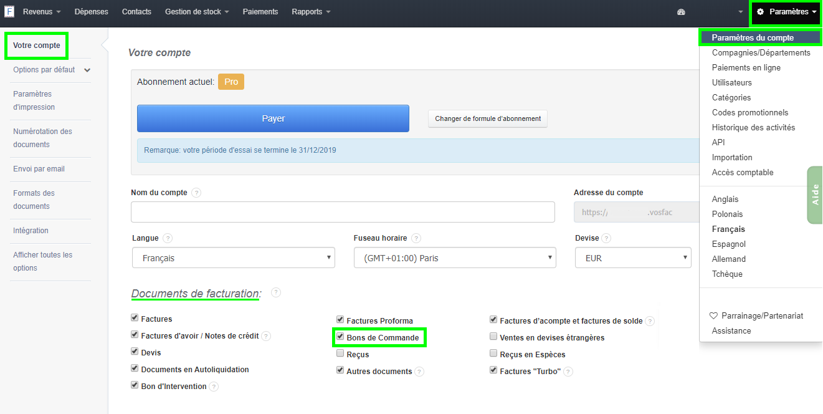Click the dashboard speedometer icon

tap(680, 12)
